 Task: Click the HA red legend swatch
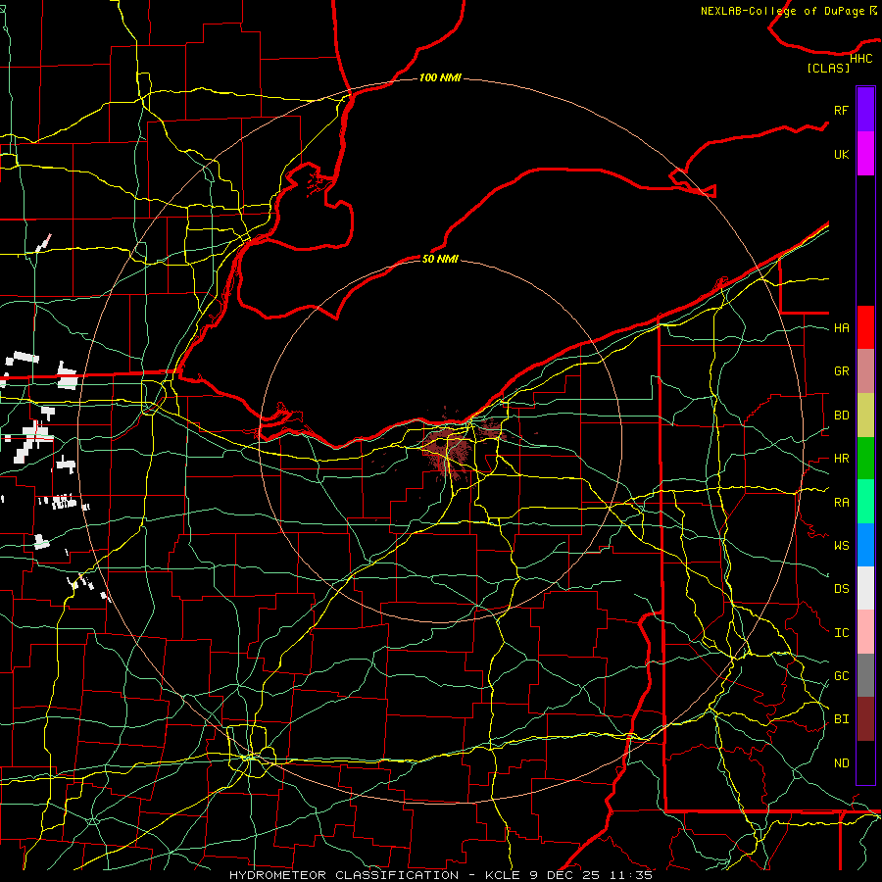(865, 327)
